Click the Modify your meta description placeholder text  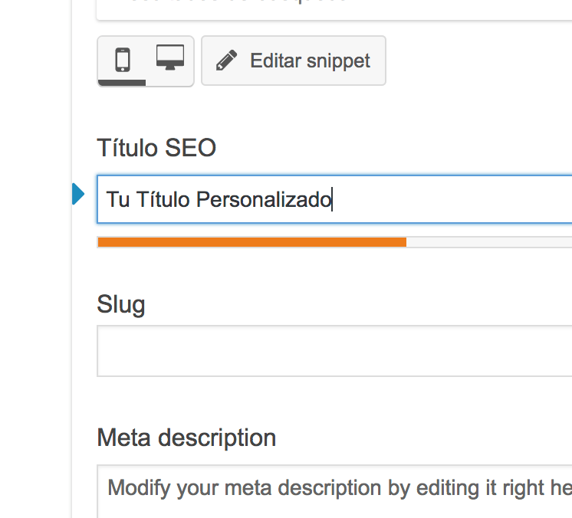click(339, 488)
